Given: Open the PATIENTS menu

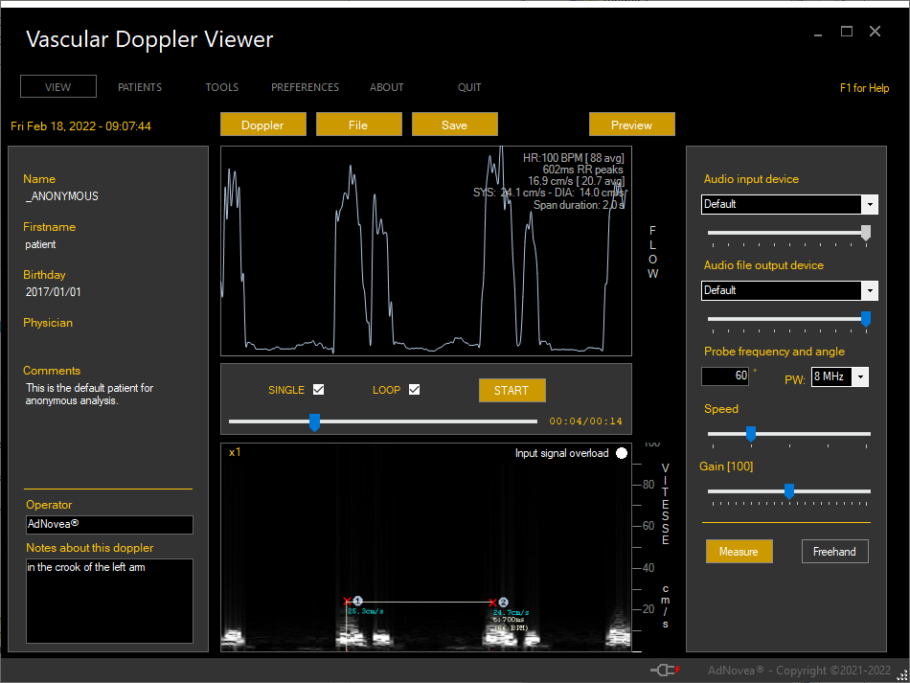Looking at the screenshot, I should point(140,87).
